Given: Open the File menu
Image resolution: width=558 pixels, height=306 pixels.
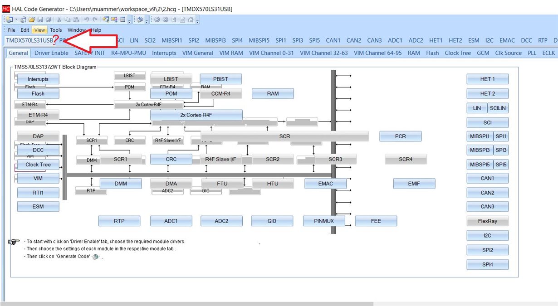Looking at the screenshot, I should 11,30.
